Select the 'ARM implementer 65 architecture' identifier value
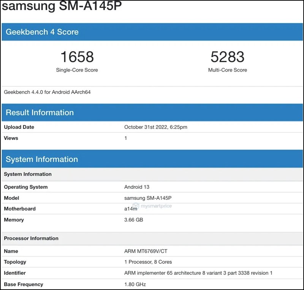The image size is (304, 290). [x=198, y=273]
